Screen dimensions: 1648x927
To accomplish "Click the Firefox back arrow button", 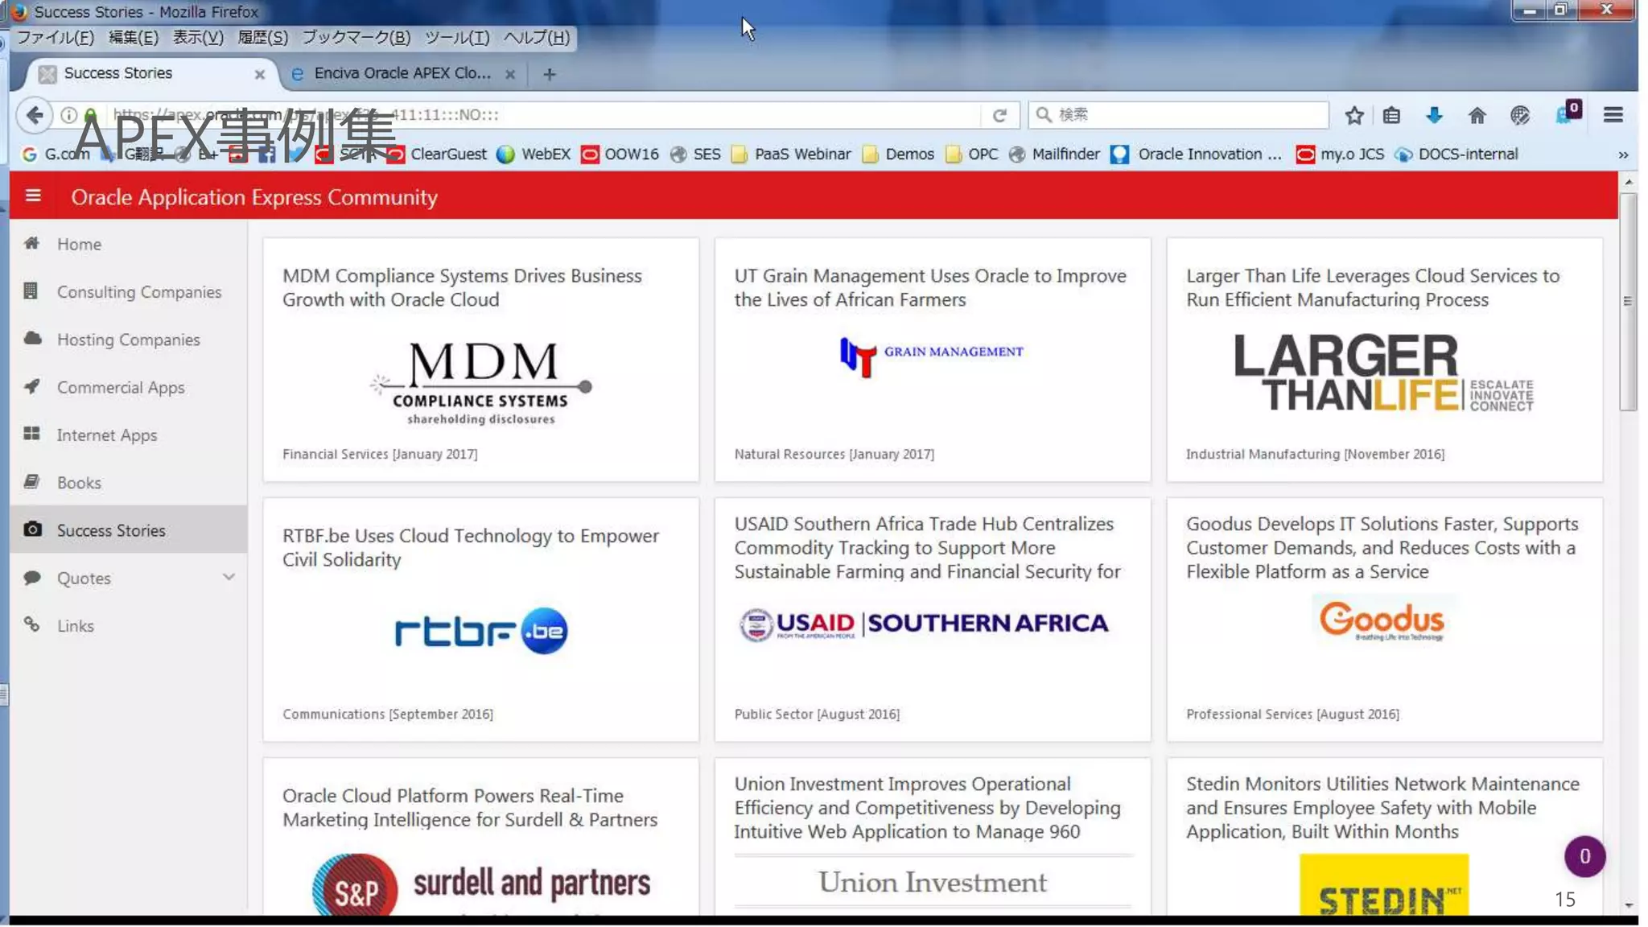I will point(35,115).
